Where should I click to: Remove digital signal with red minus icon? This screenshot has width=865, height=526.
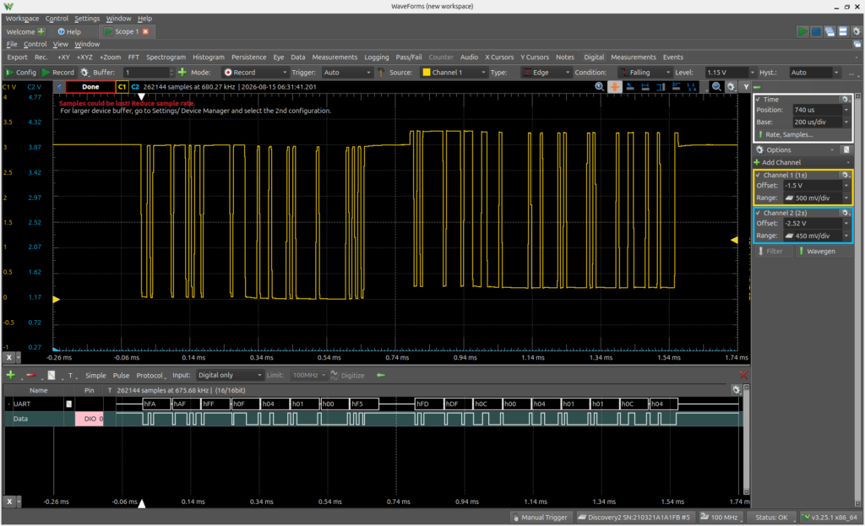coord(30,375)
